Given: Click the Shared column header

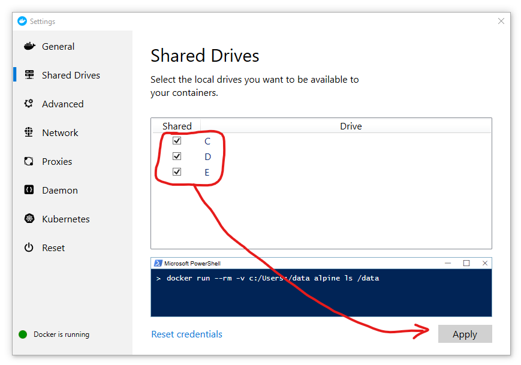Looking at the screenshot, I should [177, 126].
